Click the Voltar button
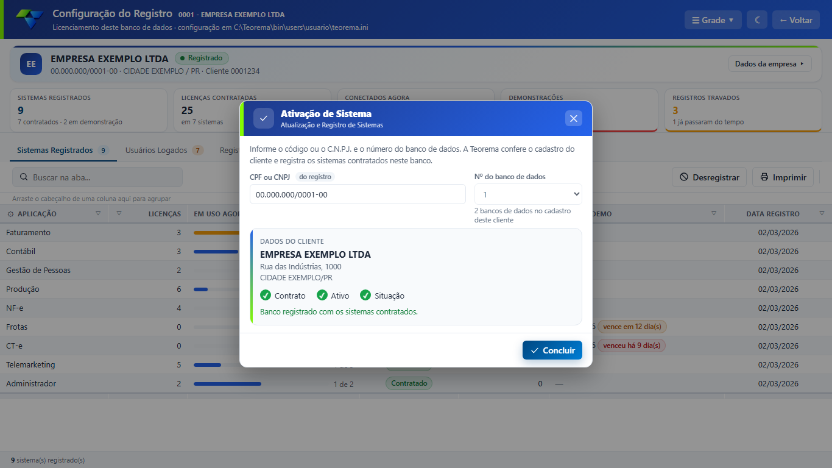This screenshot has height=468, width=832. coord(796,20)
